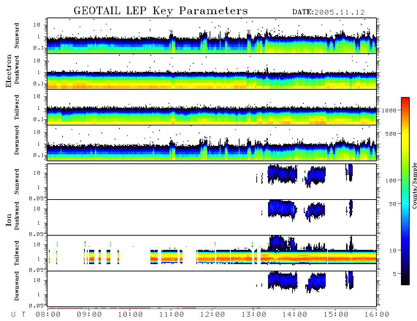Click the Electron Dawnward spectrogram panel
The height and width of the screenshot is (321, 417).
212,143
